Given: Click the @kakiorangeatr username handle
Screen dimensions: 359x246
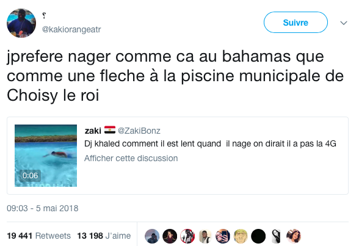Looking at the screenshot, I should click(x=71, y=29).
